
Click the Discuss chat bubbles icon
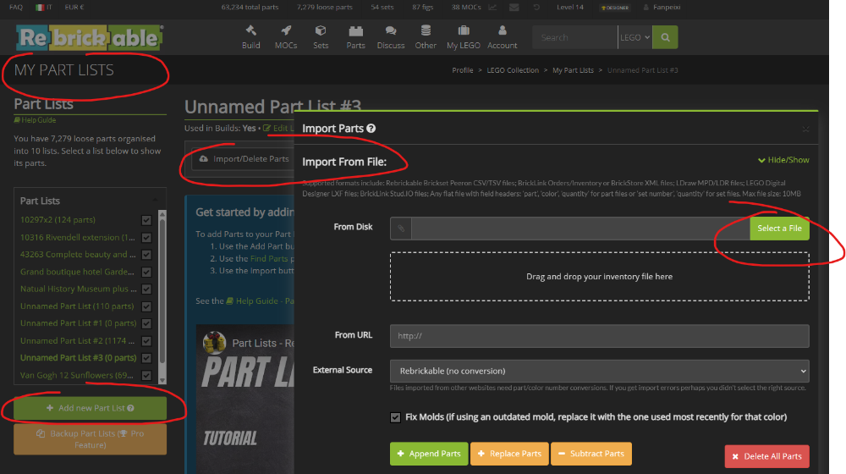pos(391,30)
